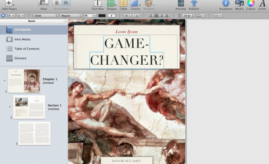Open the Regular typeface dropdown
Viewport: 269px width, 164px height.
[x=71, y=16]
